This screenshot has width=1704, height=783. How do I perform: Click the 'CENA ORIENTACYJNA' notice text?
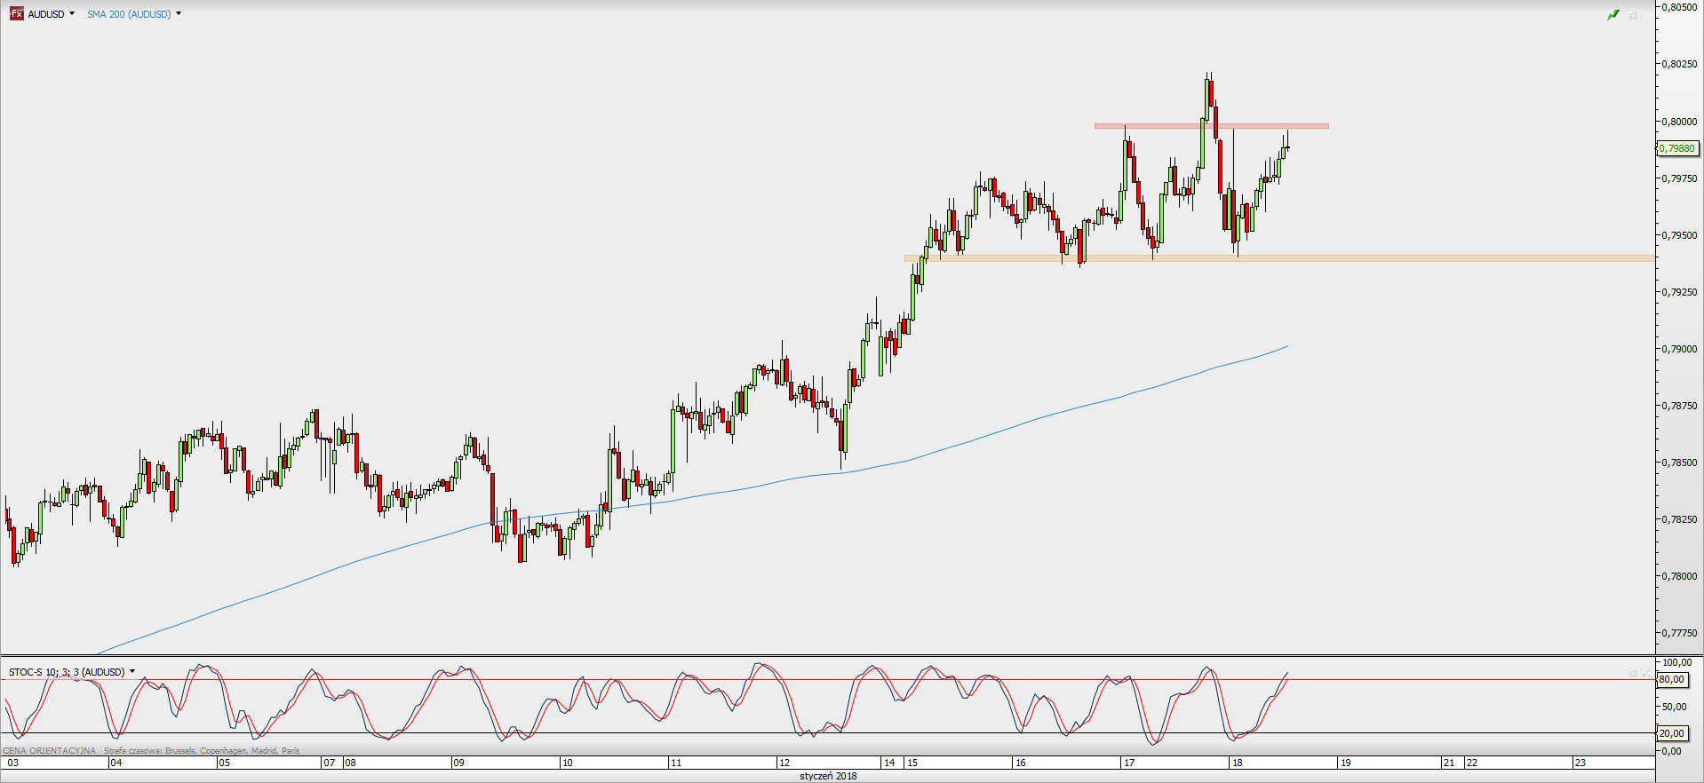click(x=49, y=750)
